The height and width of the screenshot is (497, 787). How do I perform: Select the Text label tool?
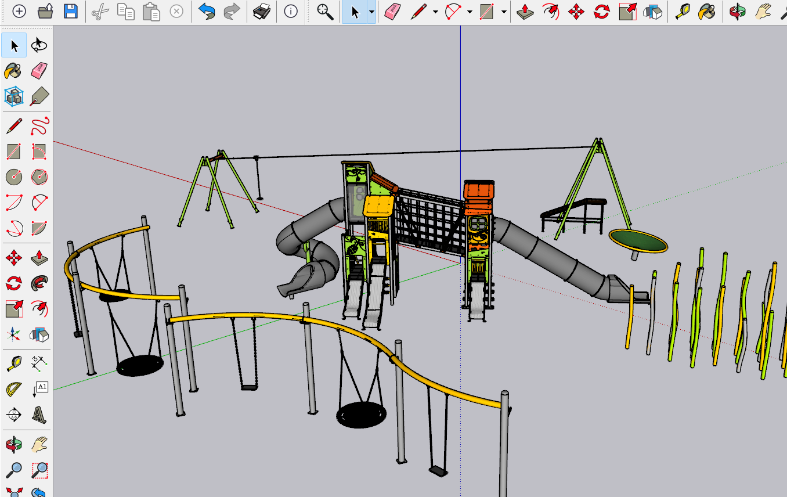point(39,389)
